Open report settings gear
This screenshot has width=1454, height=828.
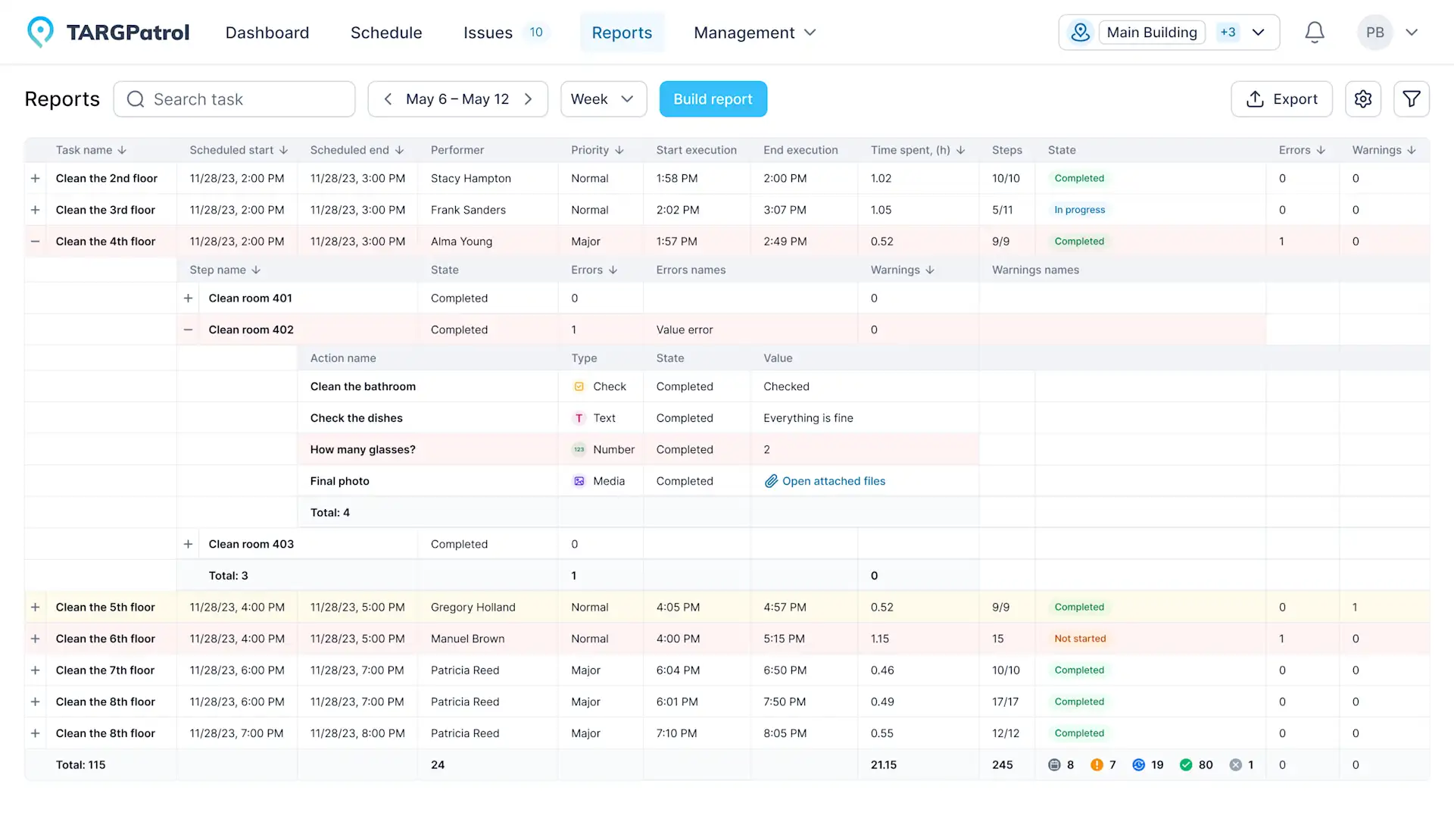point(1362,99)
